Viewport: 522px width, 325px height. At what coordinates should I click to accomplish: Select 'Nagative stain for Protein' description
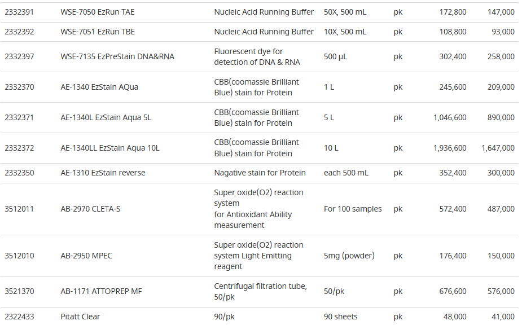click(260, 173)
